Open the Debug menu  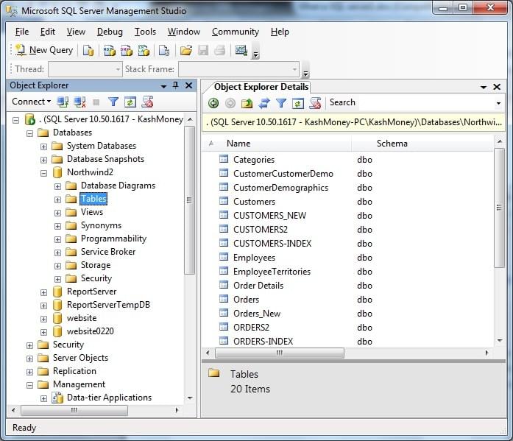pos(110,32)
